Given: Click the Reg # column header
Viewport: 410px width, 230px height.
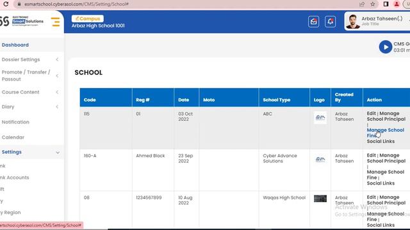Looking at the screenshot, I should click(x=143, y=100).
